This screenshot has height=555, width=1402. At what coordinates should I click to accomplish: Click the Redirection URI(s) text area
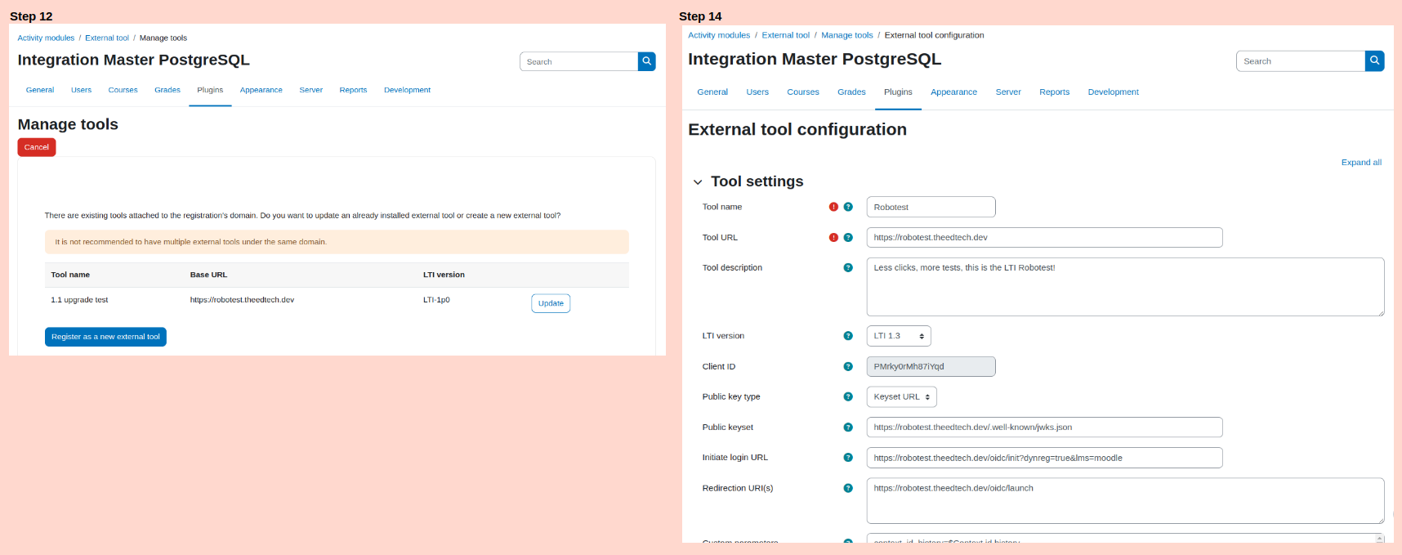(1125, 500)
